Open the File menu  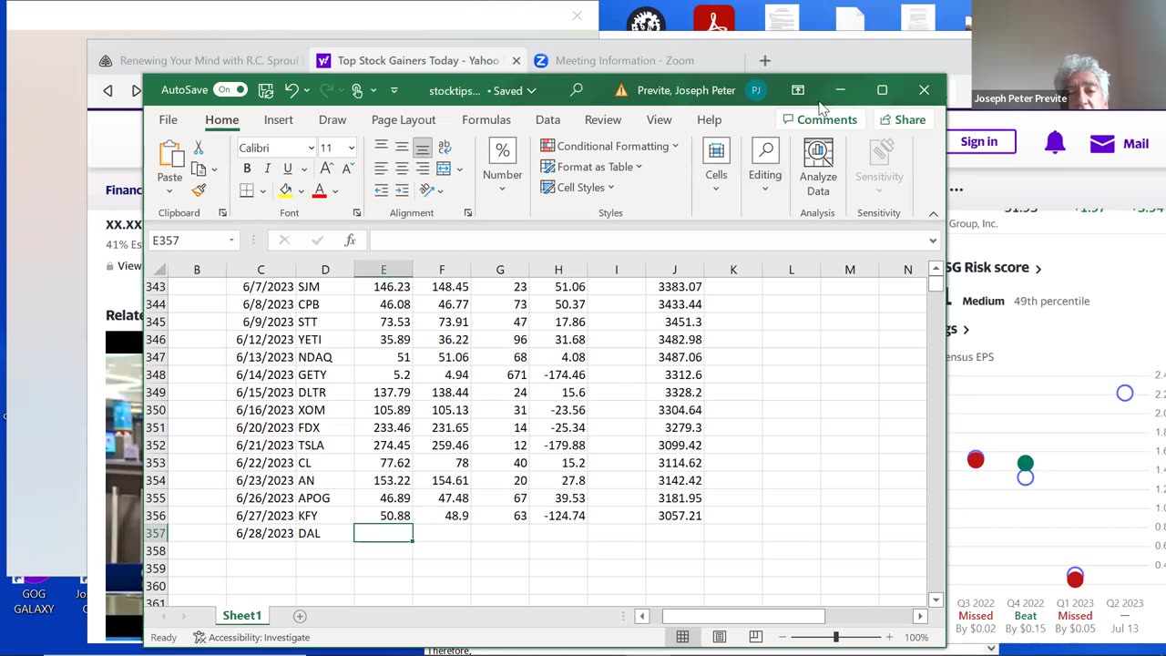point(169,119)
